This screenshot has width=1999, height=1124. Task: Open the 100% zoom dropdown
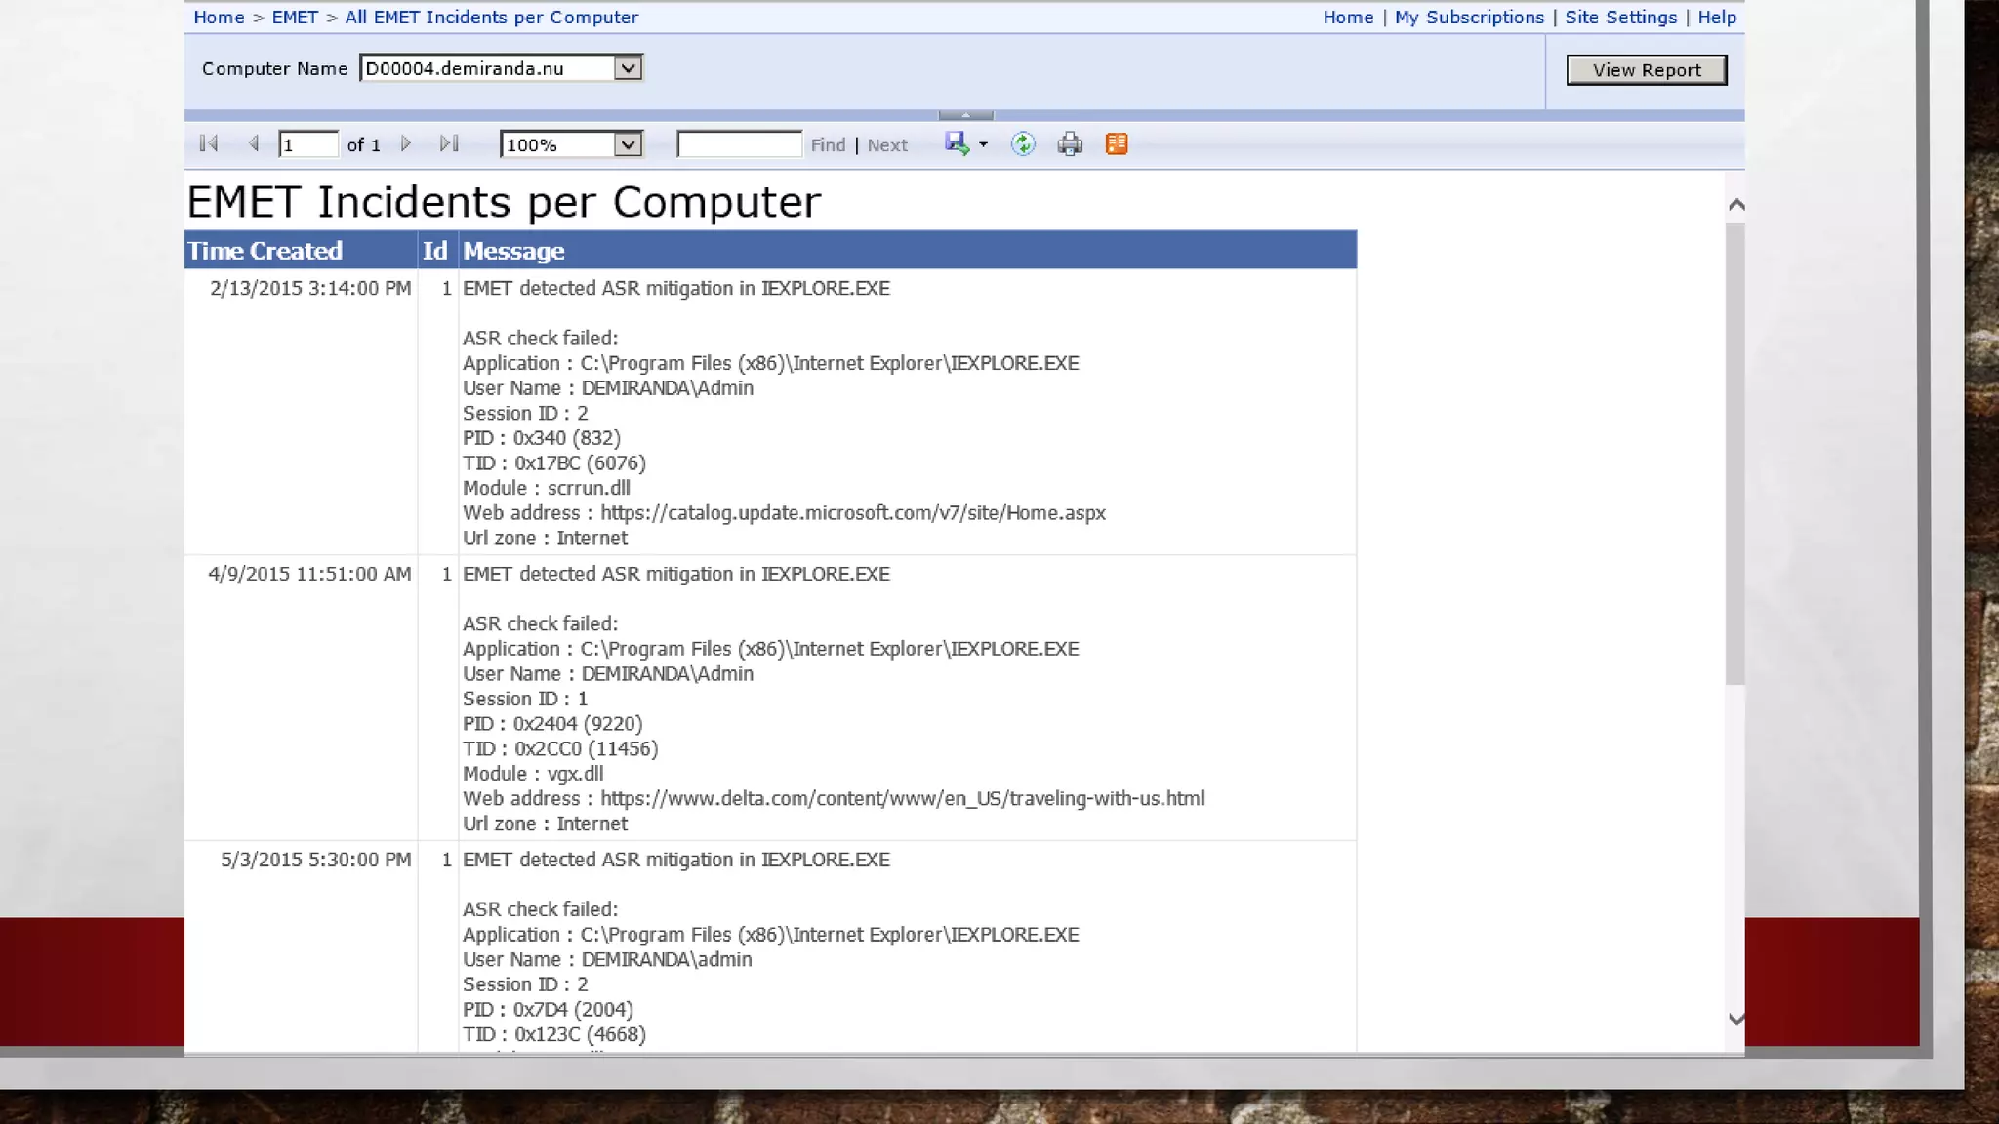[x=628, y=144]
